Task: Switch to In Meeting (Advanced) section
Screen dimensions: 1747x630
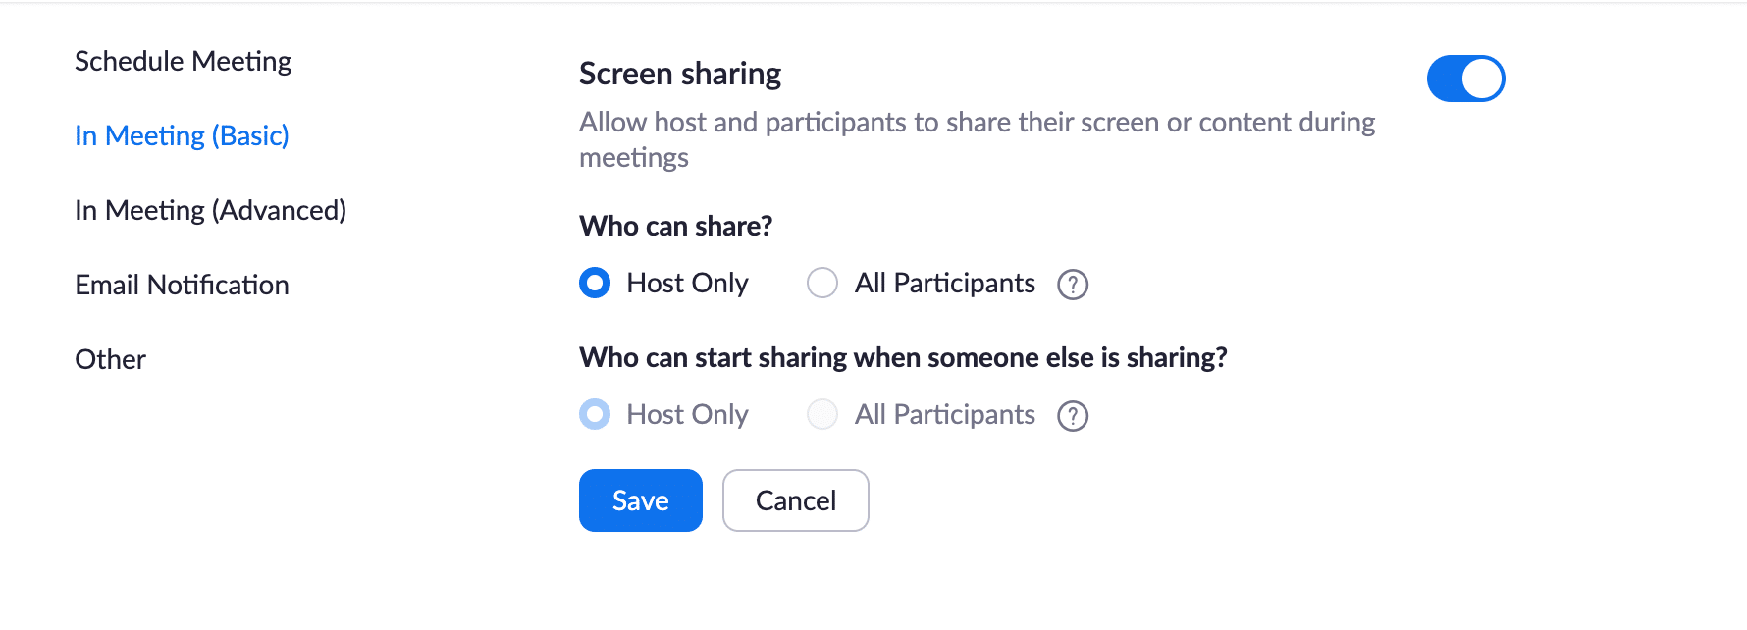Action: tap(211, 210)
